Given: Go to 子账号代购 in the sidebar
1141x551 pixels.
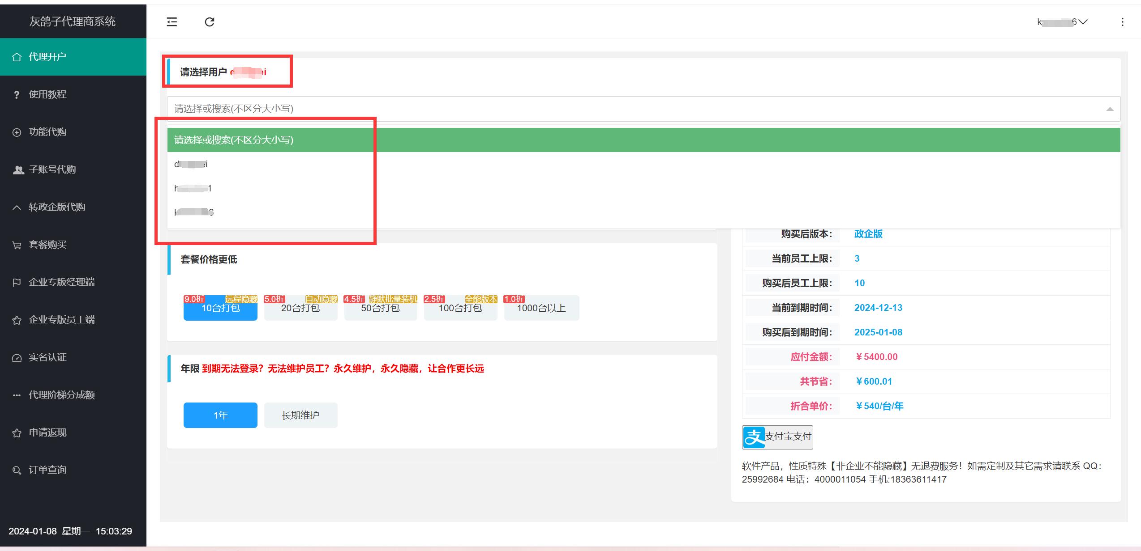Looking at the screenshot, I should point(52,170).
